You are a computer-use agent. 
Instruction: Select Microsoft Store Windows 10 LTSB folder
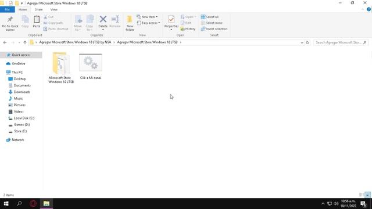point(61,68)
